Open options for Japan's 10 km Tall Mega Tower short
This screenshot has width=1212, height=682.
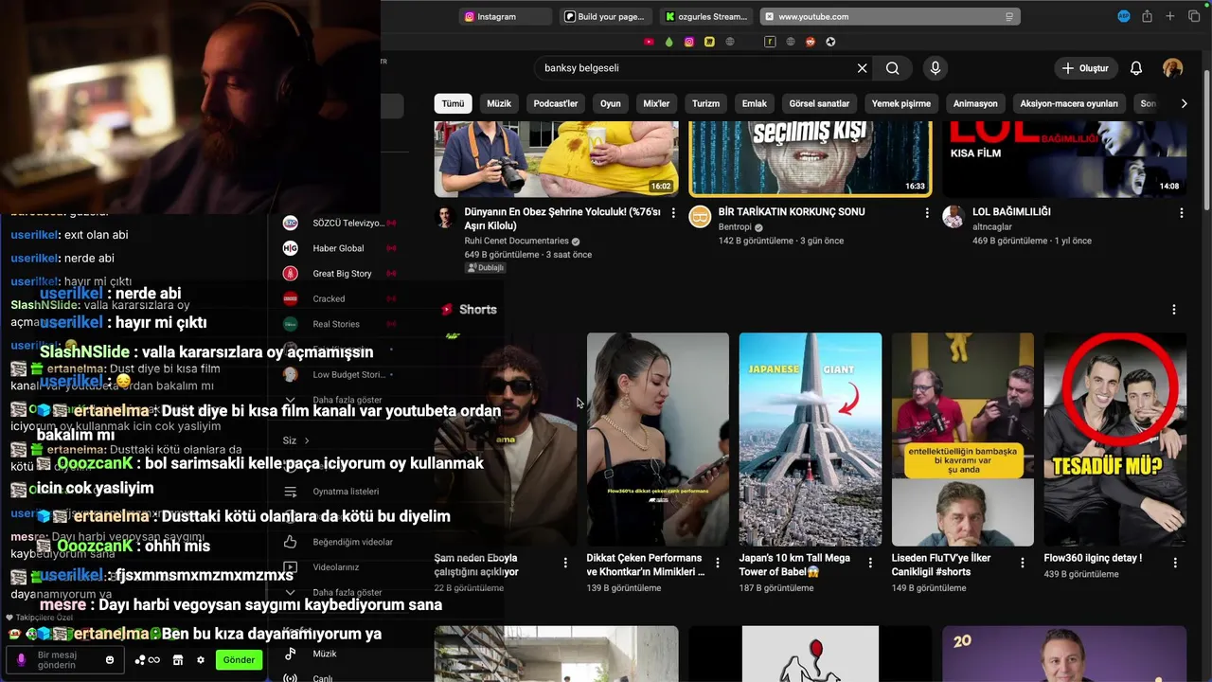pos(870,563)
